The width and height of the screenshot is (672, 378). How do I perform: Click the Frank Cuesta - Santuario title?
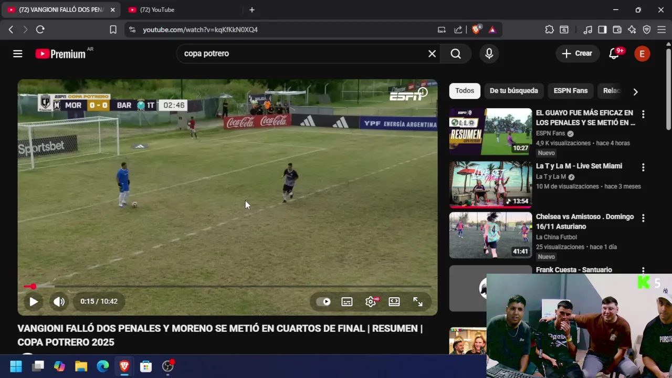[x=574, y=270]
